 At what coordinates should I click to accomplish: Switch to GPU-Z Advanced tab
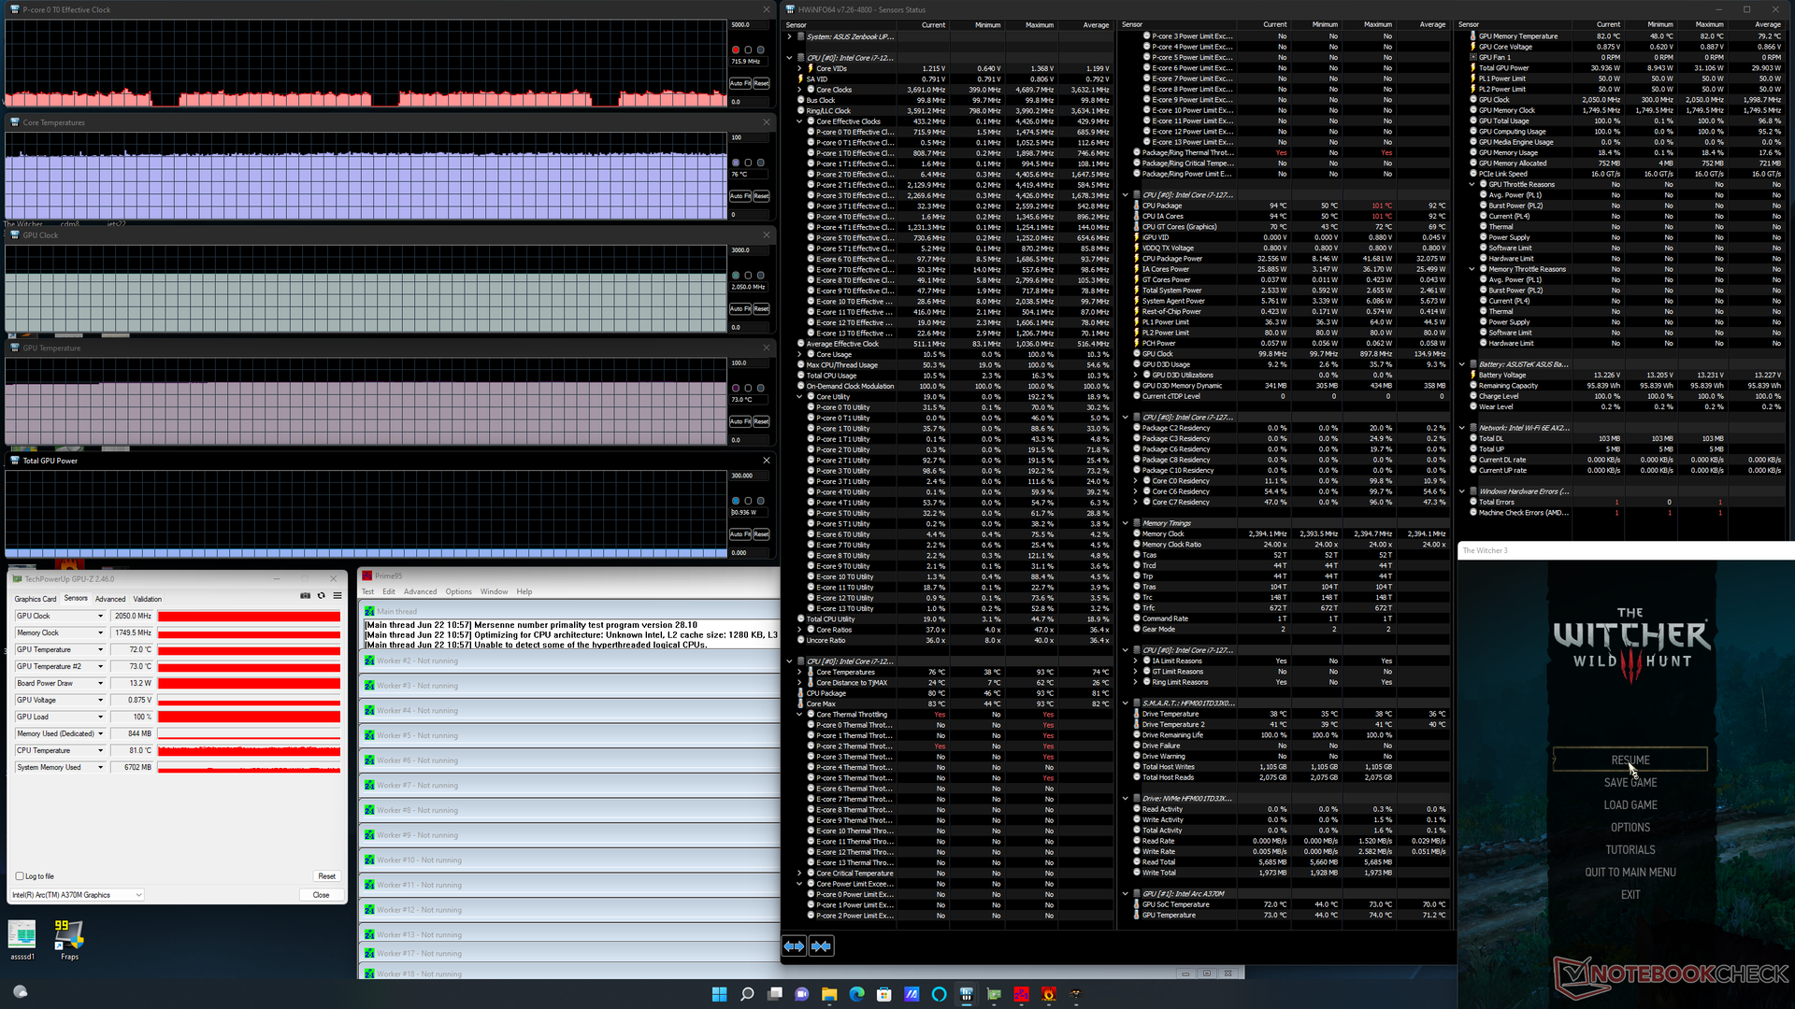(x=110, y=599)
